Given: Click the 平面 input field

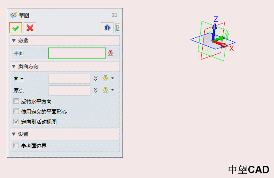Looking at the screenshot, I should click(77, 53).
